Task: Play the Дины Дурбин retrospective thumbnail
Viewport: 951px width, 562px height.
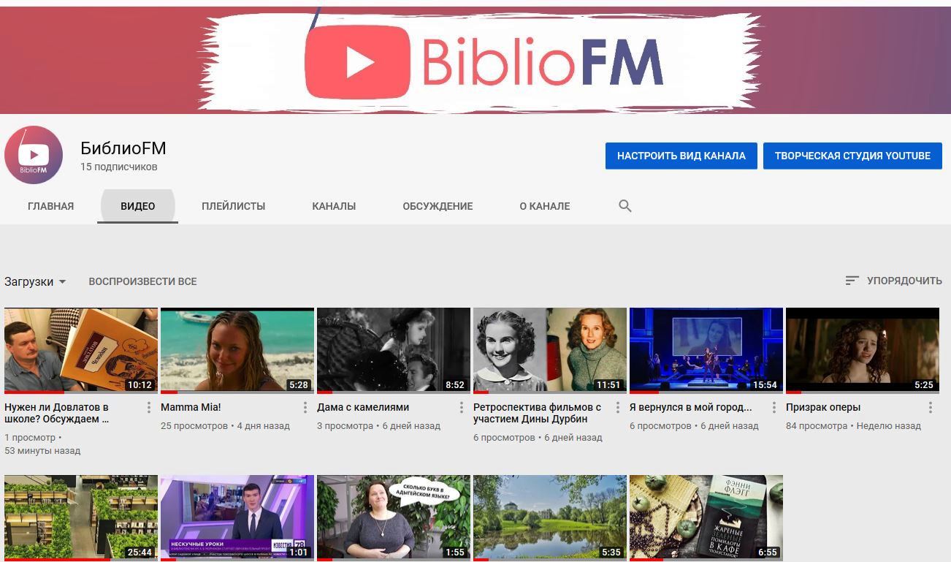Action: click(x=550, y=351)
